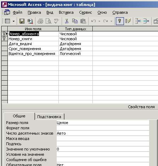The height and width of the screenshot is (166, 158).
Task: Select the Відмітка_про_повернення field name cell
Action: (33, 54)
